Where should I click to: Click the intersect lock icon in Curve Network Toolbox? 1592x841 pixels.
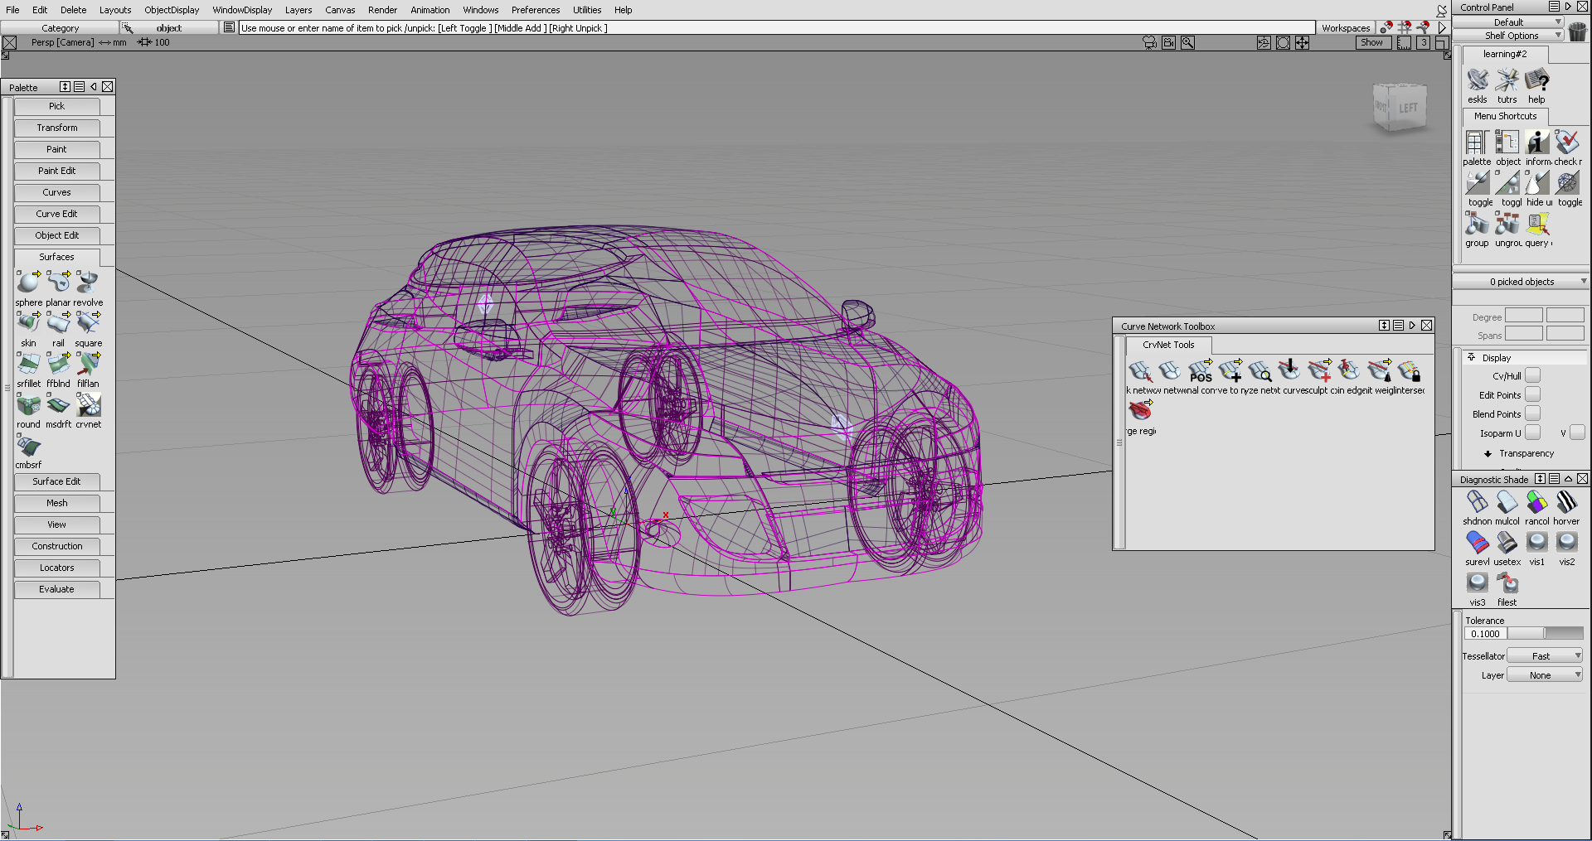[x=1409, y=371]
